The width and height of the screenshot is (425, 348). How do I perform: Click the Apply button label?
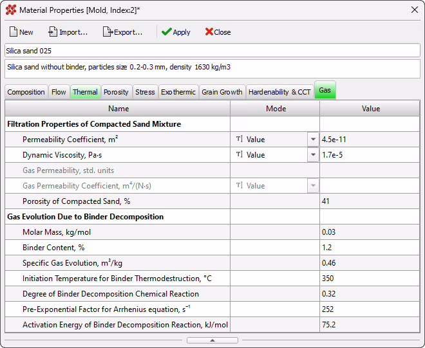[x=182, y=32]
